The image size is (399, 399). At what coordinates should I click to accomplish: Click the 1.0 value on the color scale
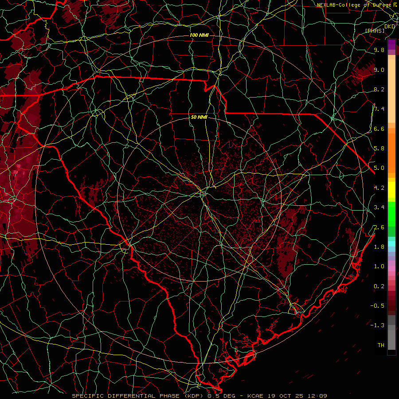pos(379,266)
